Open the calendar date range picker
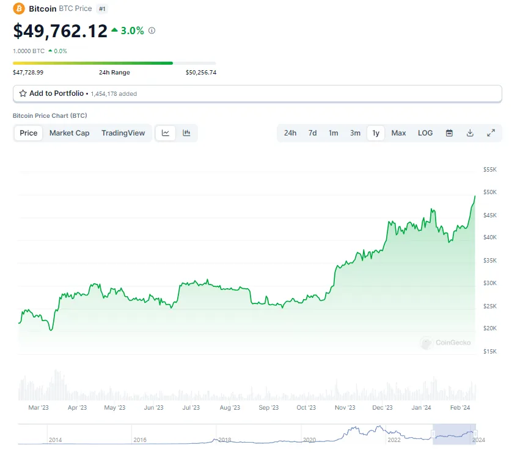The image size is (520, 453). pos(449,133)
